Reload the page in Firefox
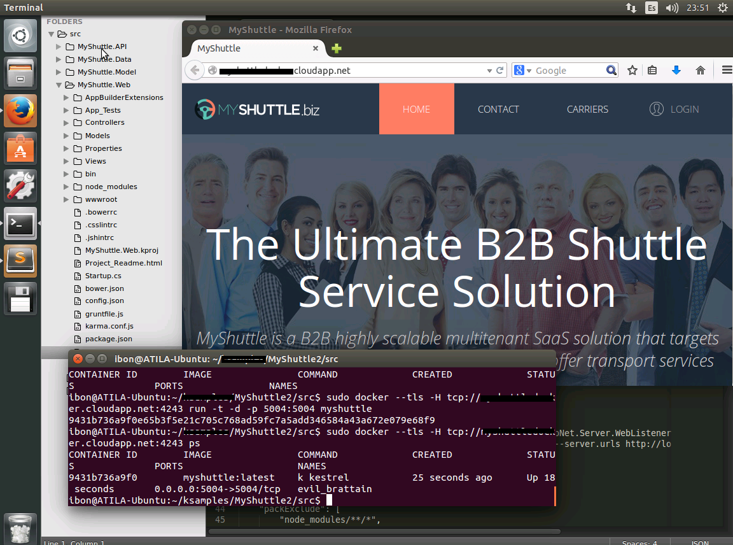 coord(499,70)
